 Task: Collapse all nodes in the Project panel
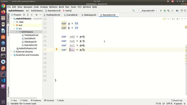pos(32,15)
